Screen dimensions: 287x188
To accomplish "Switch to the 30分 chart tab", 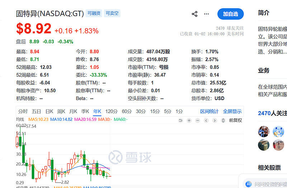I will click(141, 112).
